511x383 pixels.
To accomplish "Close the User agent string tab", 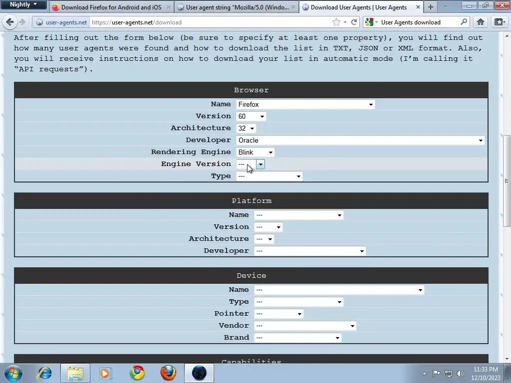I will point(293,7).
